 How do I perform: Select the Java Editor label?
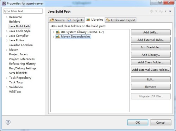tap(17, 40)
